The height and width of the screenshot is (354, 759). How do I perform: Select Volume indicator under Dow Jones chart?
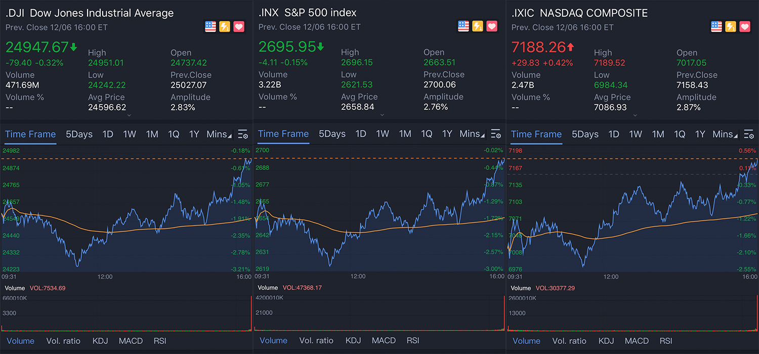21,341
